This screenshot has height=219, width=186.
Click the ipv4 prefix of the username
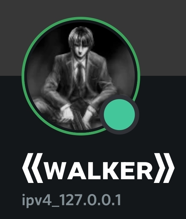click(x=36, y=200)
